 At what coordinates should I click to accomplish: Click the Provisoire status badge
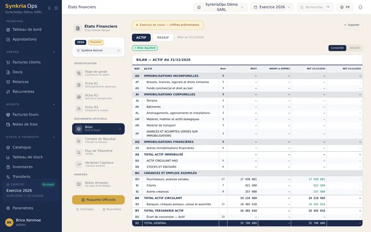[x=96, y=42]
